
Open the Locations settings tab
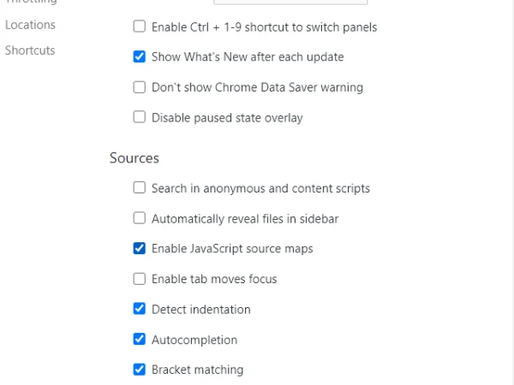click(30, 25)
